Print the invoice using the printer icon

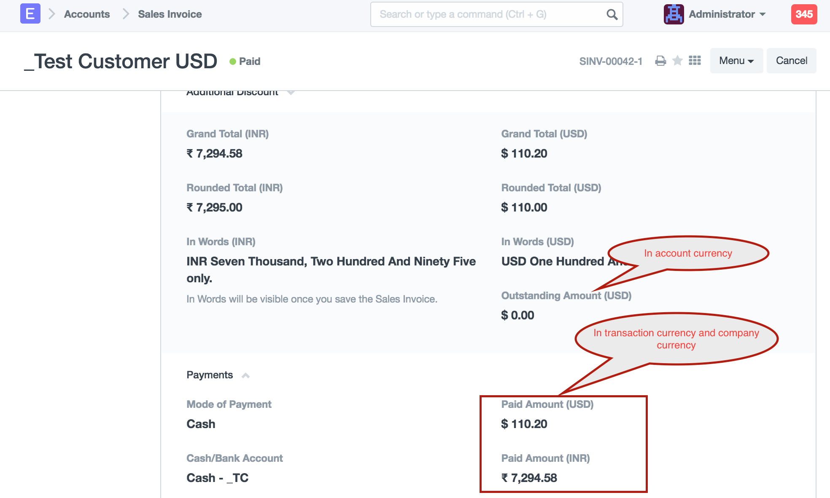(660, 61)
